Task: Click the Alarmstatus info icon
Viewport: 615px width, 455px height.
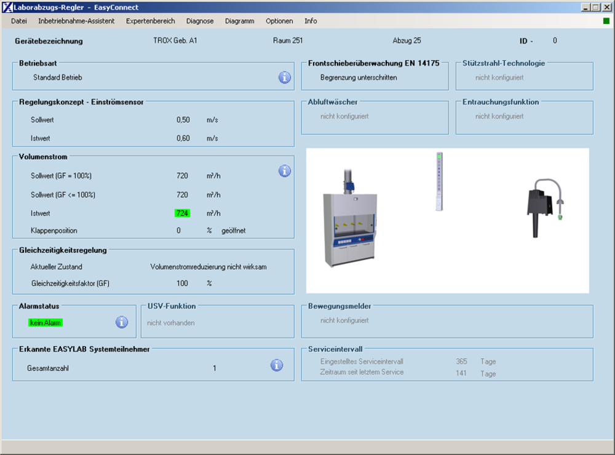Action: [x=122, y=322]
